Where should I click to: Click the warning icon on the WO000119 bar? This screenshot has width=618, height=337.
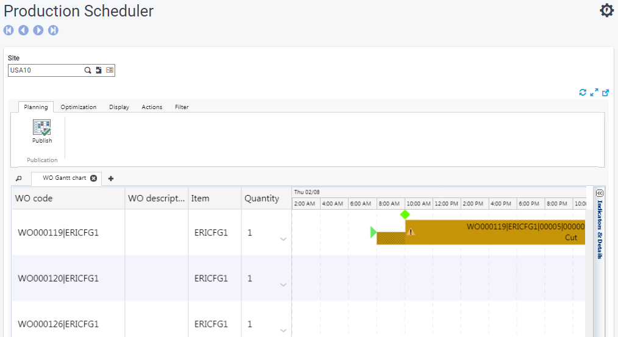(x=411, y=232)
